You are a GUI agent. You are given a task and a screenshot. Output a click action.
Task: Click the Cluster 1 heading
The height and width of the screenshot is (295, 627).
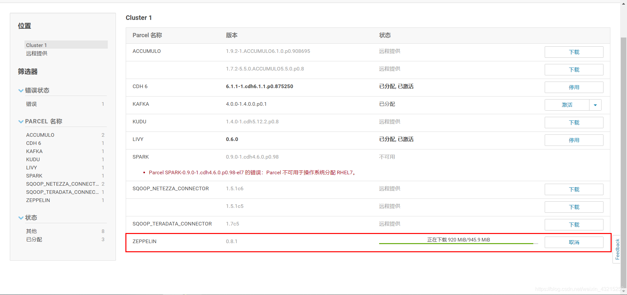point(139,18)
